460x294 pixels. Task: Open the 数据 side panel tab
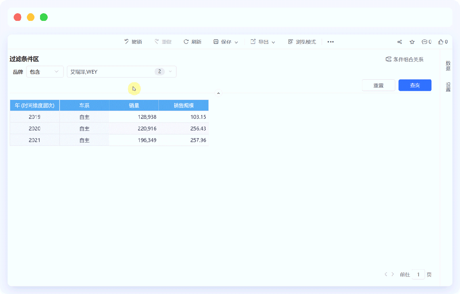click(x=448, y=66)
